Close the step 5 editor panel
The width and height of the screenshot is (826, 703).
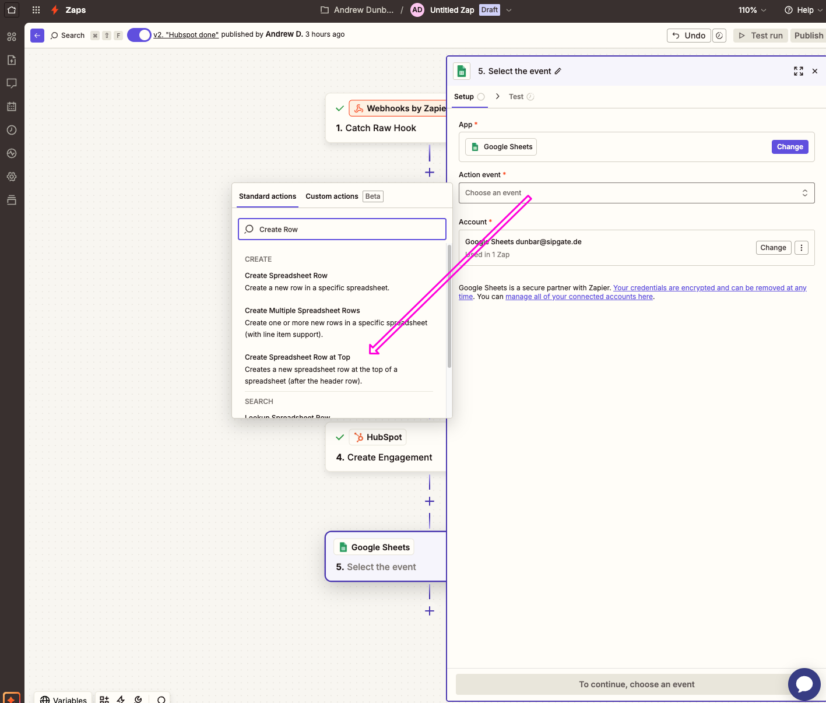point(815,71)
